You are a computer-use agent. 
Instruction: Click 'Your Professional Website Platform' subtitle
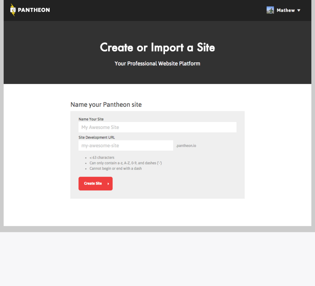(x=157, y=64)
